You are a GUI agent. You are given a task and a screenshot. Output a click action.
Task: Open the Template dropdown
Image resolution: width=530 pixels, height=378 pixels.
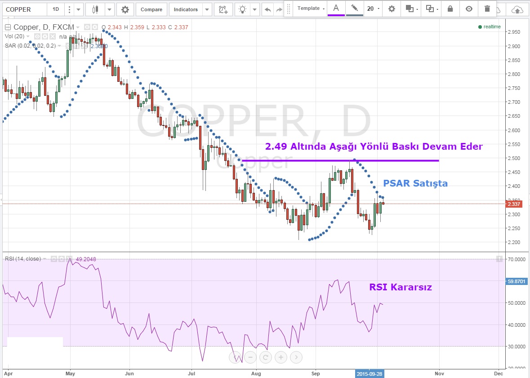pyautogui.click(x=311, y=9)
